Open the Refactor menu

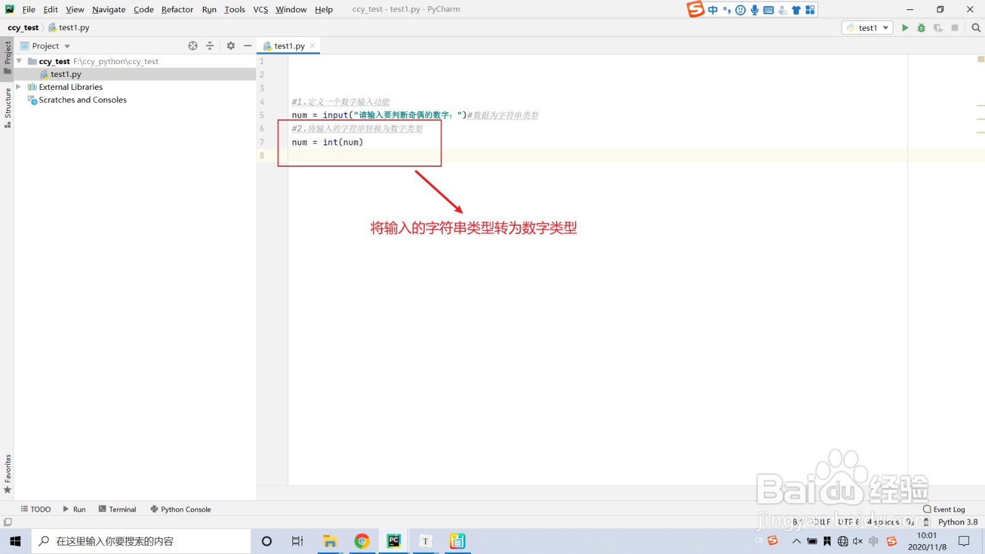click(x=177, y=9)
